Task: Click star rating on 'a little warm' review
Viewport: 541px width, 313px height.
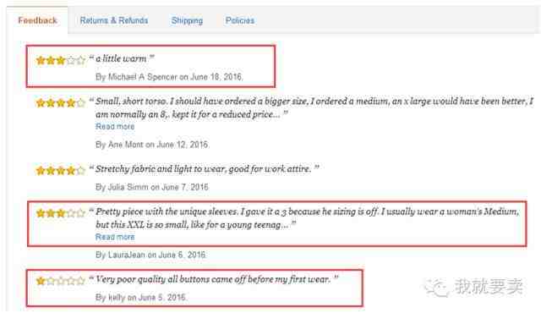Action: coord(61,61)
